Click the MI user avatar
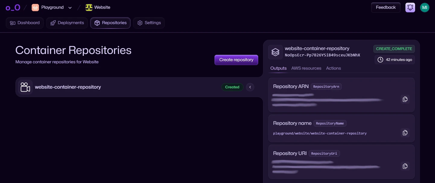The image size is (435, 183). click(x=424, y=8)
